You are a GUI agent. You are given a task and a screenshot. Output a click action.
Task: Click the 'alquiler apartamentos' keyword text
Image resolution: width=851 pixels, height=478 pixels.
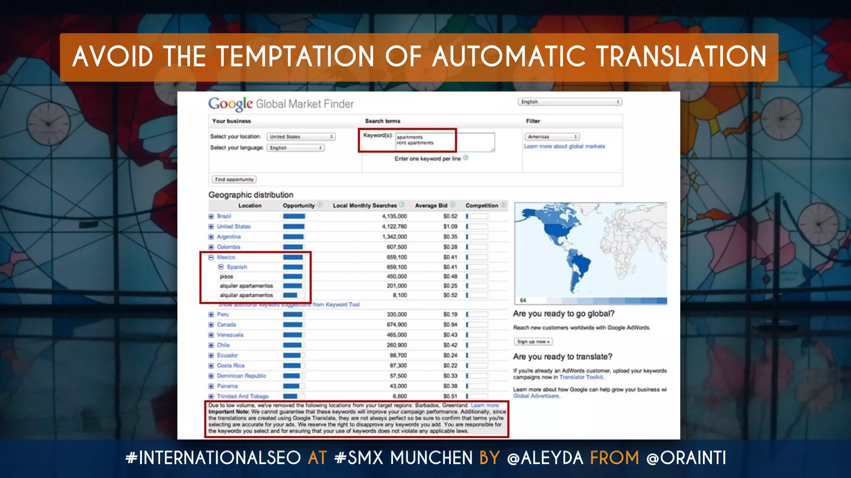pyautogui.click(x=246, y=286)
